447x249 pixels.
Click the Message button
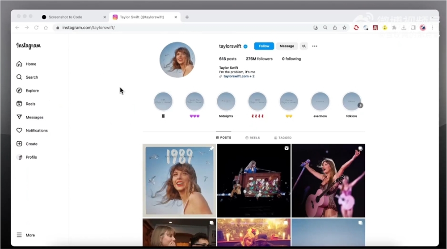click(x=287, y=46)
